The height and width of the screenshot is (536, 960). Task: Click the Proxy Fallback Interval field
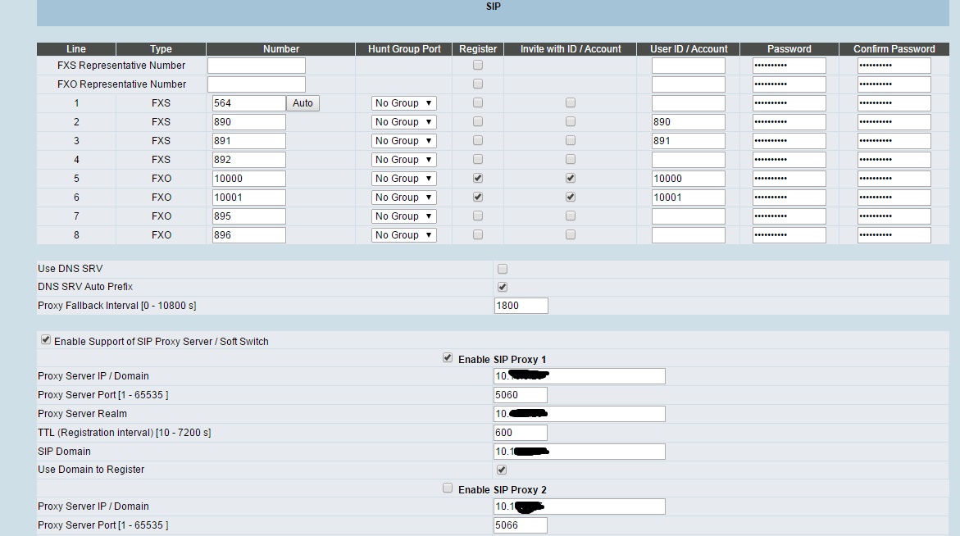[x=521, y=306]
